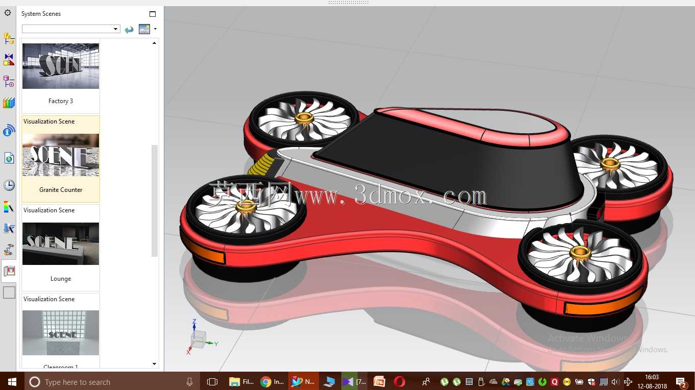695x390 pixels.
Task: Click the scene image view icon
Action: (x=144, y=29)
